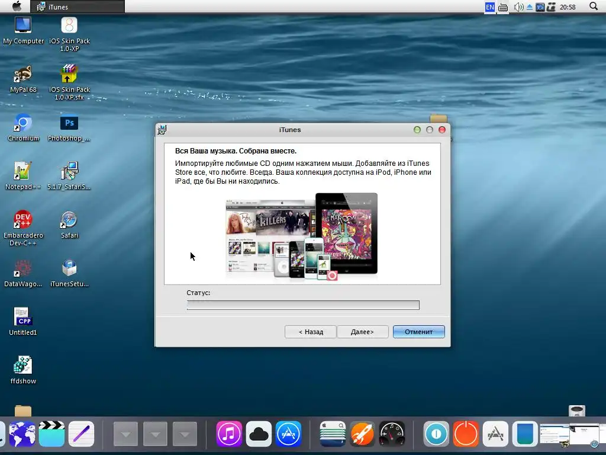Image resolution: width=606 pixels, height=455 pixels.
Task: Click heading 'Вся Ваша музыка. Собрана вместе.'
Action: click(236, 151)
